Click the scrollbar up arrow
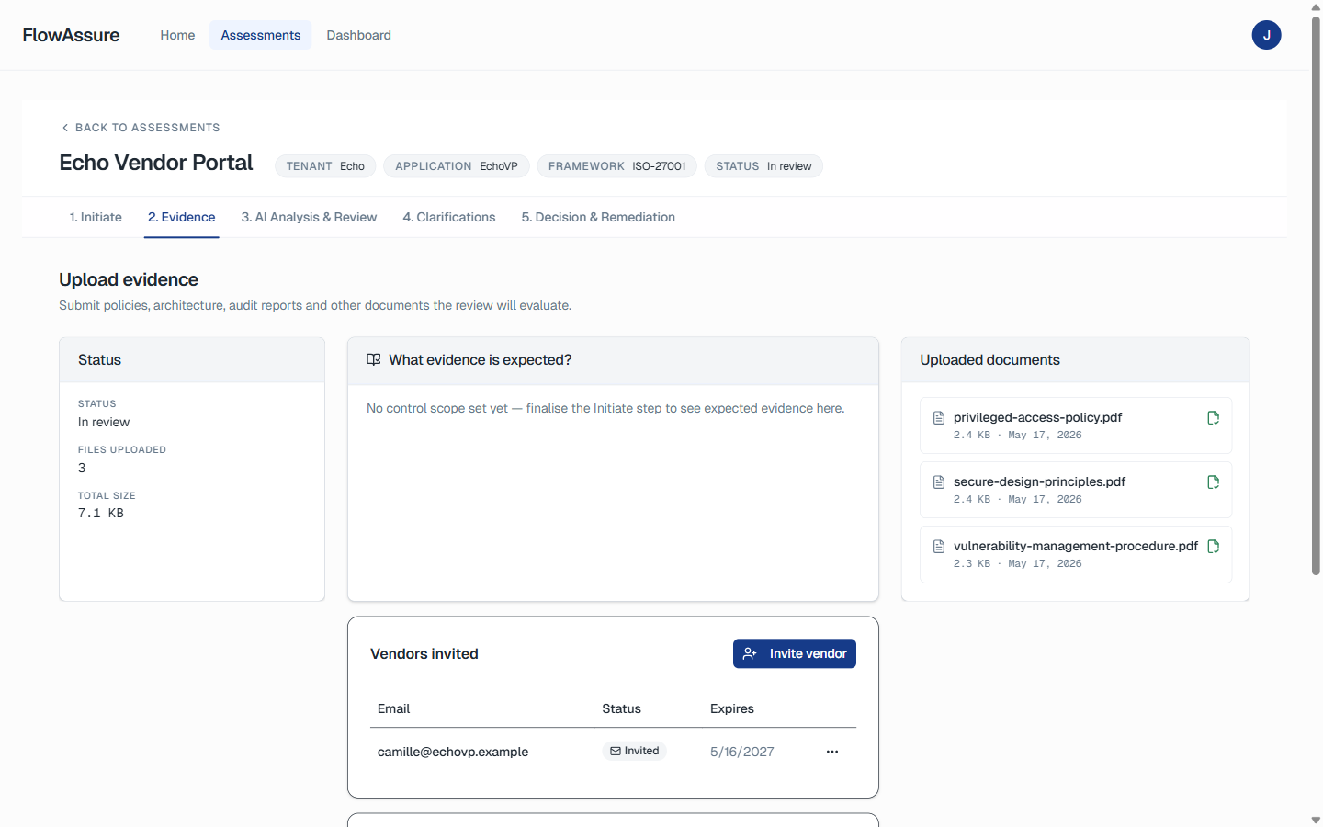This screenshot has width=1323, height=827. coord(1316,7)
